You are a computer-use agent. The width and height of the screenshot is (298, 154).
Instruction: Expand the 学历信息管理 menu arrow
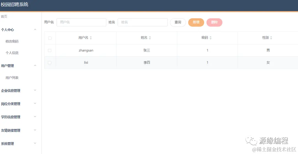point(35,117)
